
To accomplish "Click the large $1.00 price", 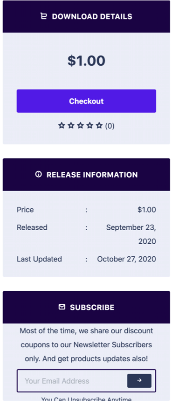I will coord(86,61).
